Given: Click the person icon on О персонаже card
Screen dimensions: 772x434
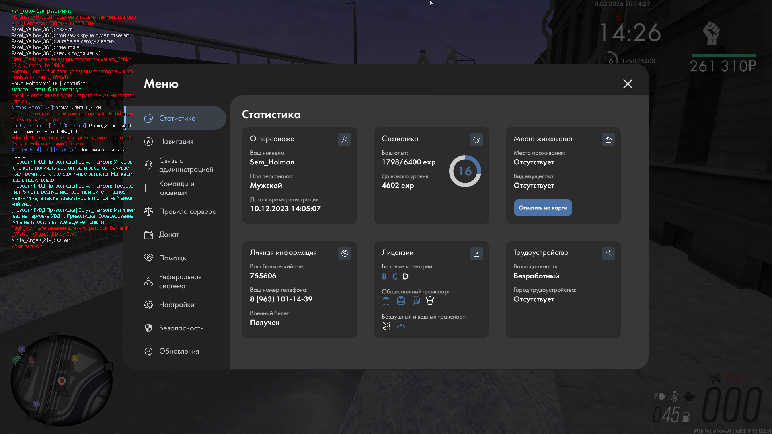Looking at the screenshot, I should 345,139.
